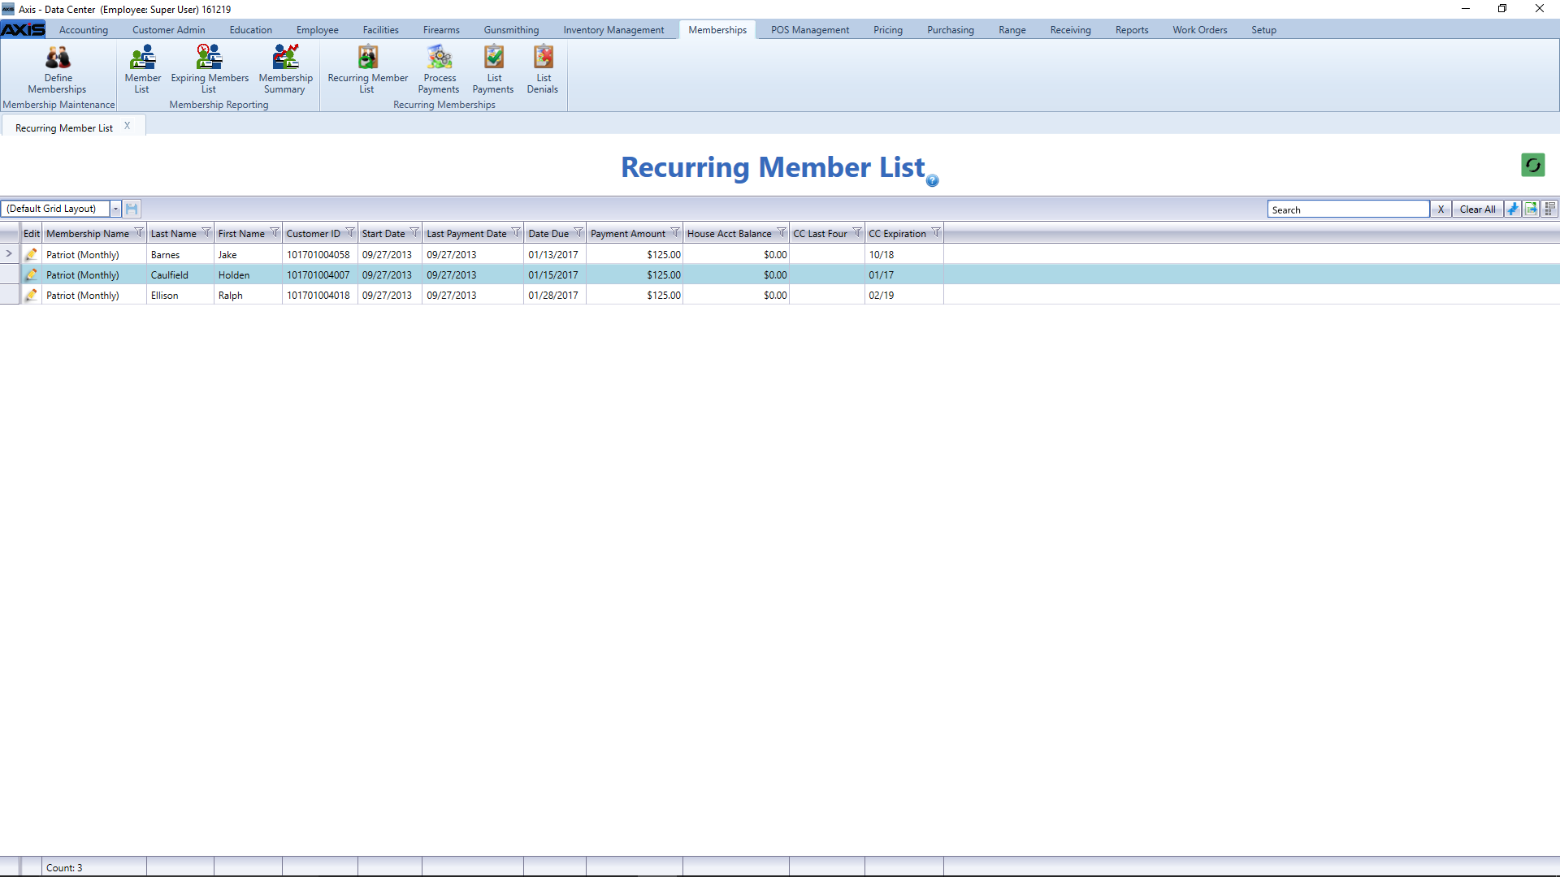Filter the Membership Name column
The image size is (1560, 877).
click(x=138, y=232)
